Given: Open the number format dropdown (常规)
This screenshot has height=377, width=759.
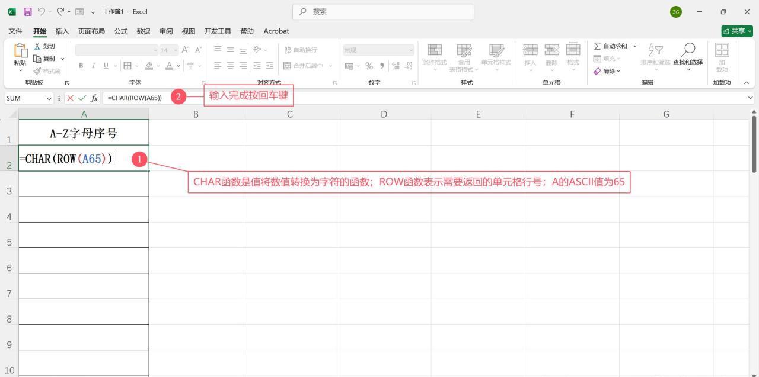Looking at the screenshot, I should [411, 50].
